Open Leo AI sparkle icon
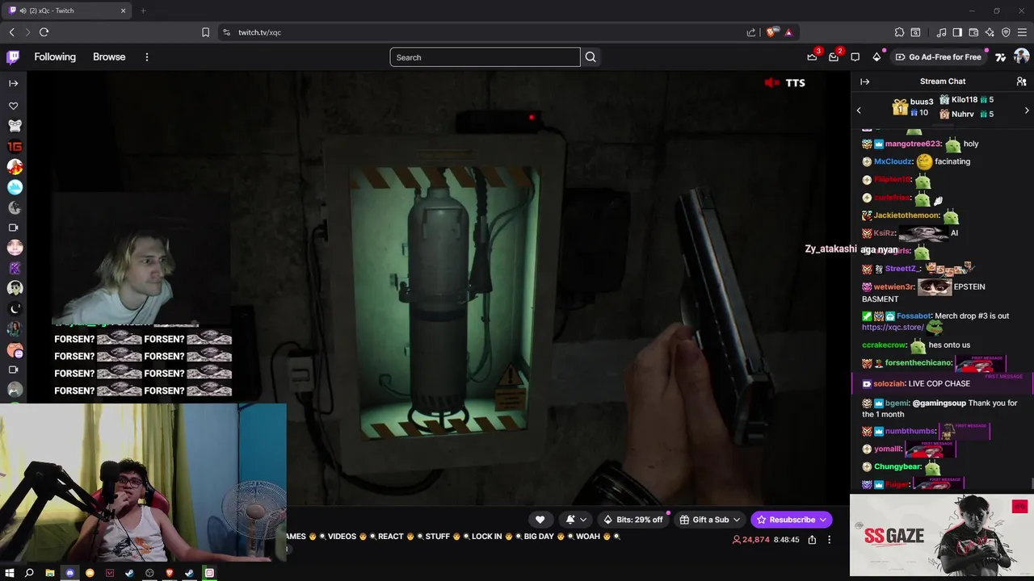The image size is (1034, 581). point(990,32)
